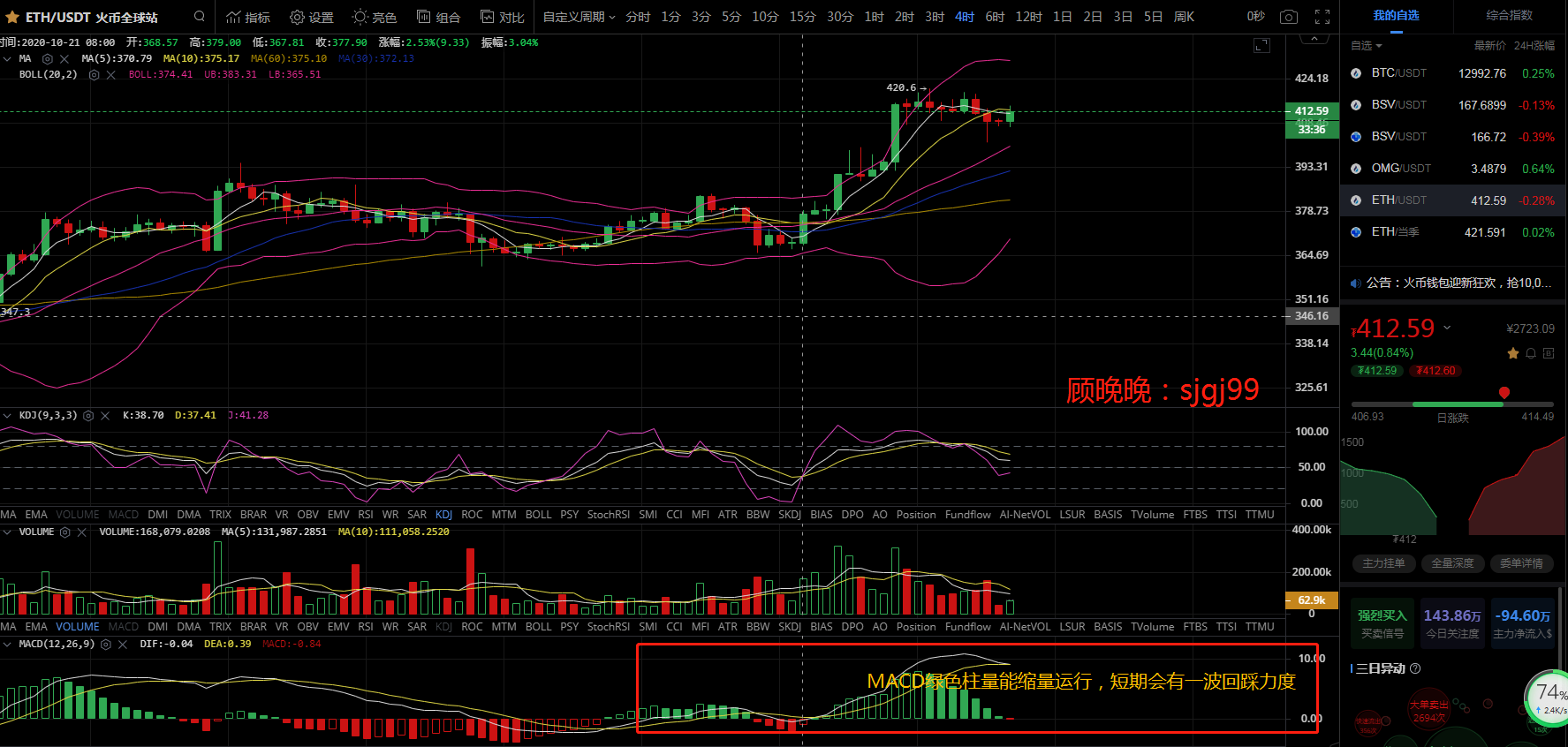Expand the price unit dropdown beside 412.59
This screenshot has width=1568, height=747.
coord(1447,328)
